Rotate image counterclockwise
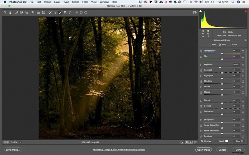 pyautogui.click(x=81, y=12)
